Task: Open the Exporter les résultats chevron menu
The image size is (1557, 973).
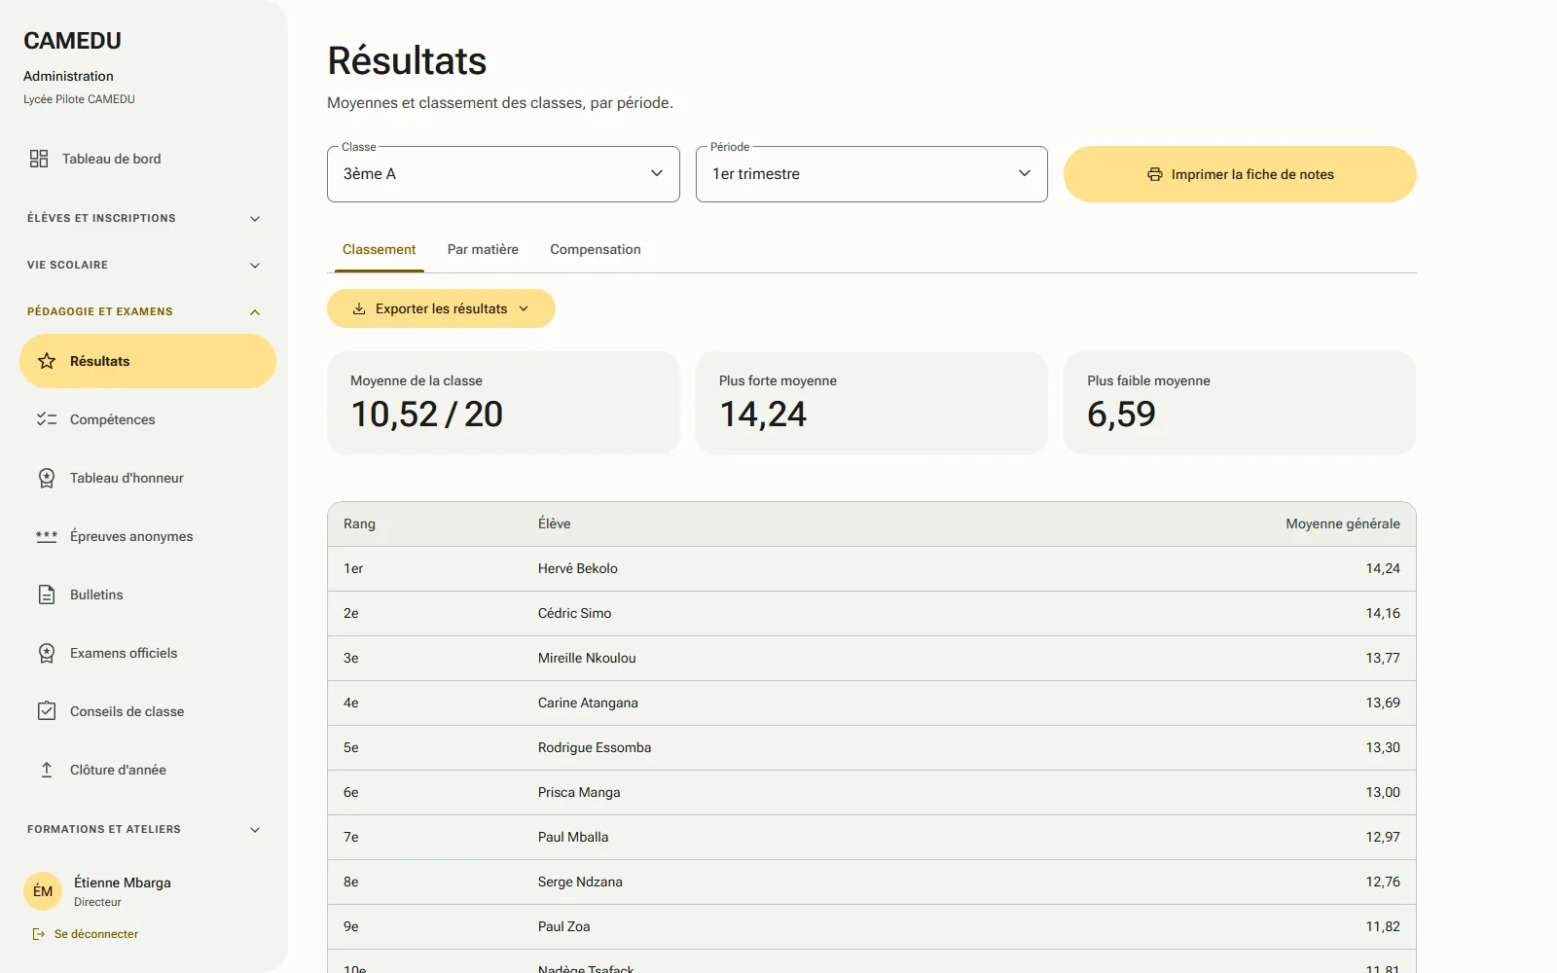Action: [524, 308]
